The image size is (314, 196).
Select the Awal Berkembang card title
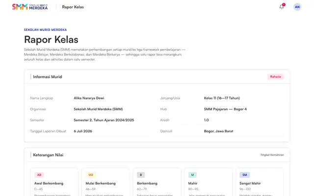coord(49,183)
